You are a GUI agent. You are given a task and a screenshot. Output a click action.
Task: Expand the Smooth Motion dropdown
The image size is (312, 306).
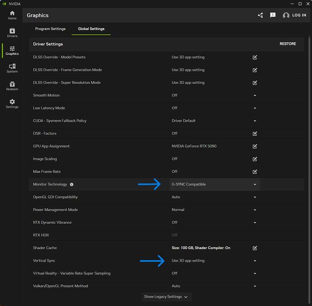click(x=255, y=96)
